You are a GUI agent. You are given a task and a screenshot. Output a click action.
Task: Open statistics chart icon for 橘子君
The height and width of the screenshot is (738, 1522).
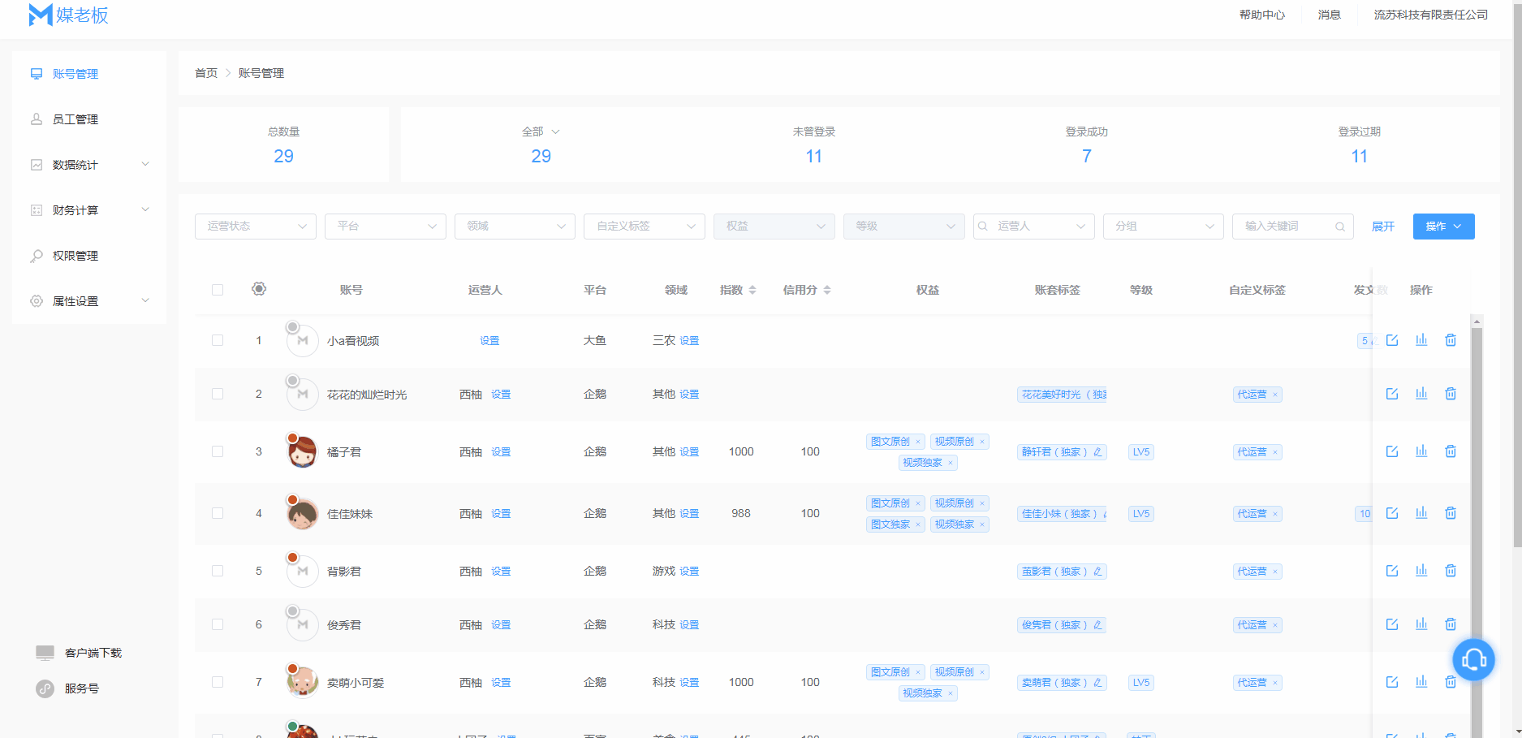click(1421, 451)
